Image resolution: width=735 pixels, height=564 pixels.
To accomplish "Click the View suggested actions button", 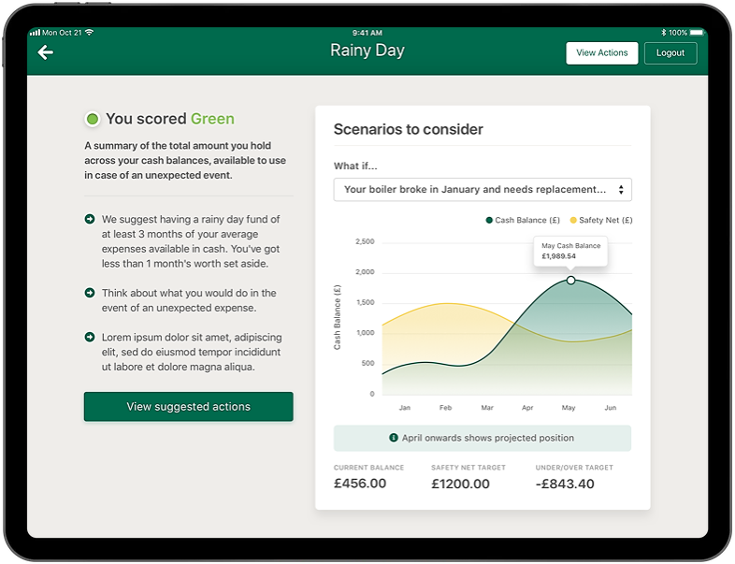I will pos(188,407).
